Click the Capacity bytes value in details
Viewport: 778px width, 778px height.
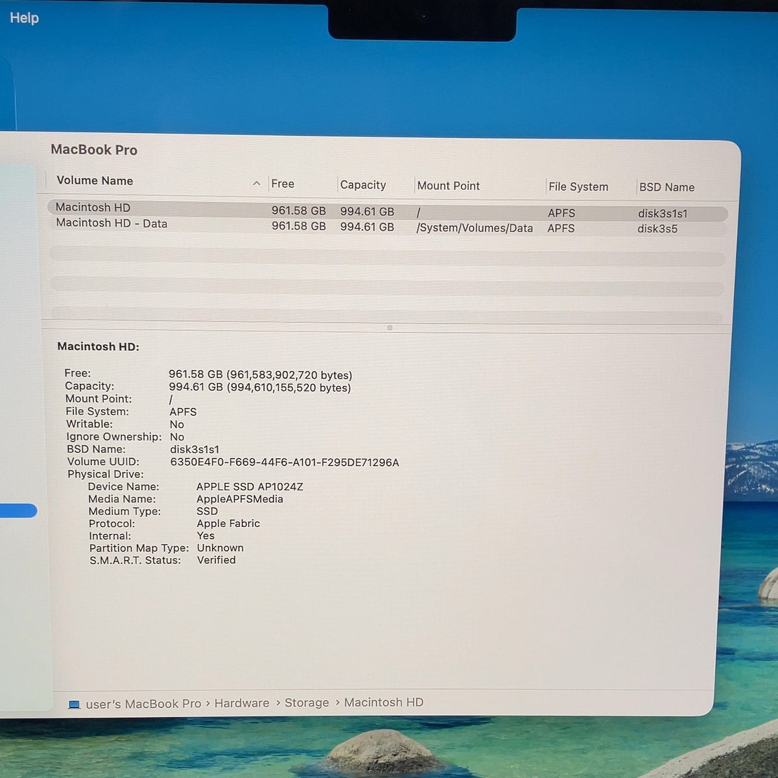pyautogui.click(x=260, y=388)
